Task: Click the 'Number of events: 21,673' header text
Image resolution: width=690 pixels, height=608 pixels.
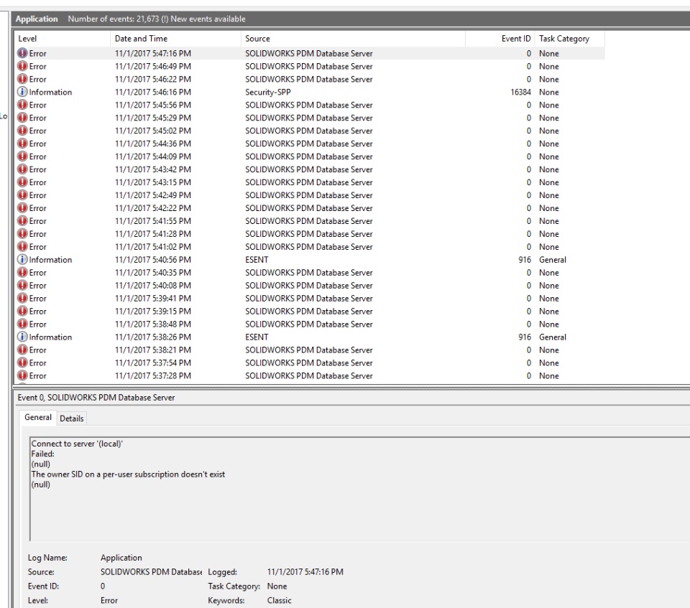Action: [113, 19]
